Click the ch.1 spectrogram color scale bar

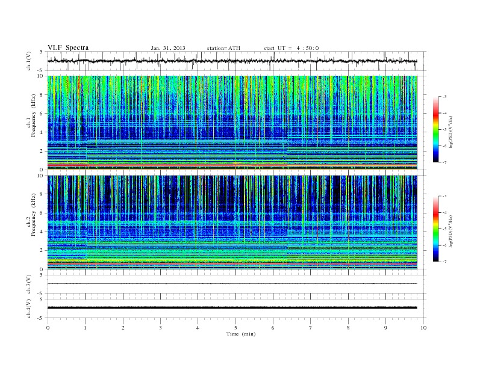coord(435,129)
